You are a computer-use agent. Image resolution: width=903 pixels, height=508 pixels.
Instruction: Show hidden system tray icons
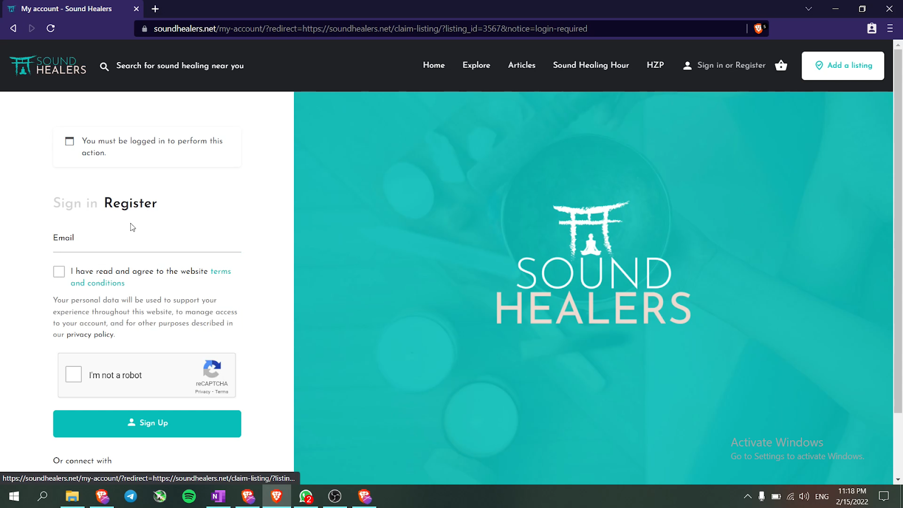(x=747, y=497)
